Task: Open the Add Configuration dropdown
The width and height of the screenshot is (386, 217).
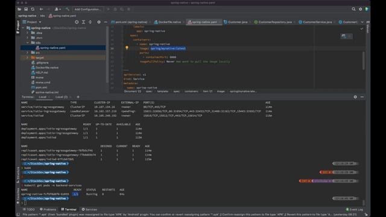Action: (x=88, y=9)
